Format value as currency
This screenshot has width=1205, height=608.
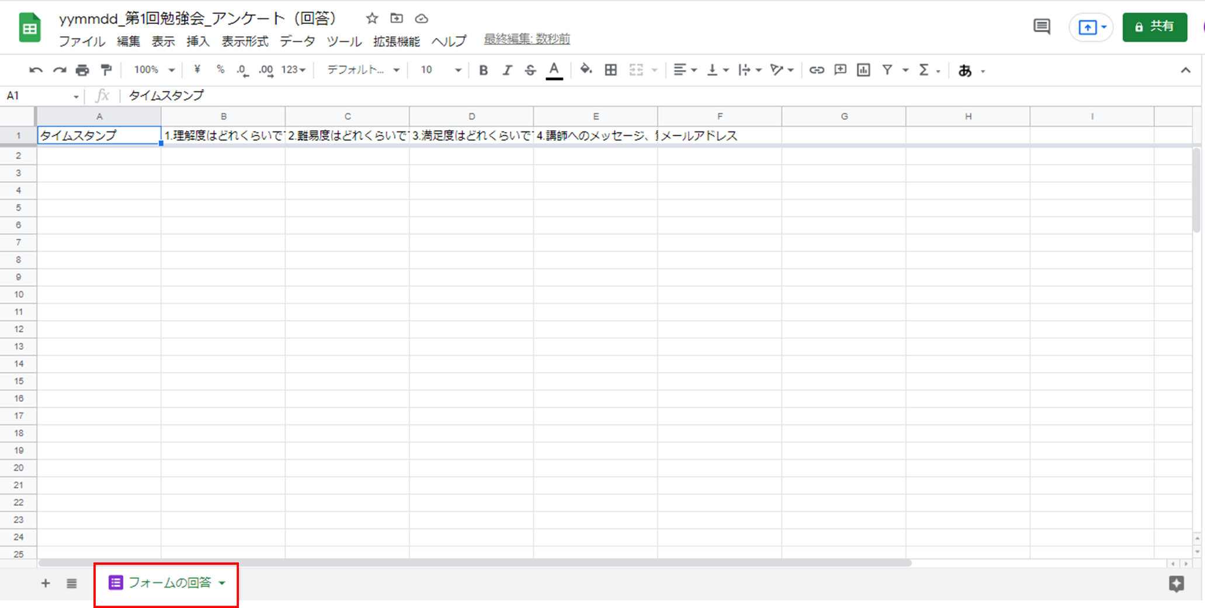pos(197,70)
